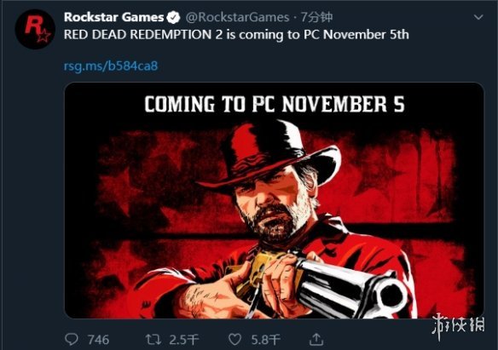Click the COMING TO PC NOVEMBER 5 headline
498x350 pixels.
(275, 104)
